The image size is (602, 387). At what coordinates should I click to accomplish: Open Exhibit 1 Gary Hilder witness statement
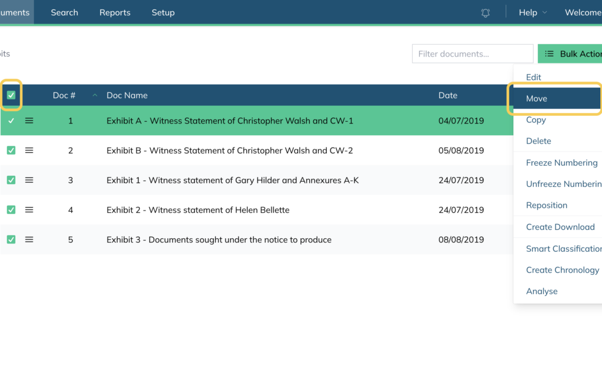pyautogui.click(x=233, y=180)
